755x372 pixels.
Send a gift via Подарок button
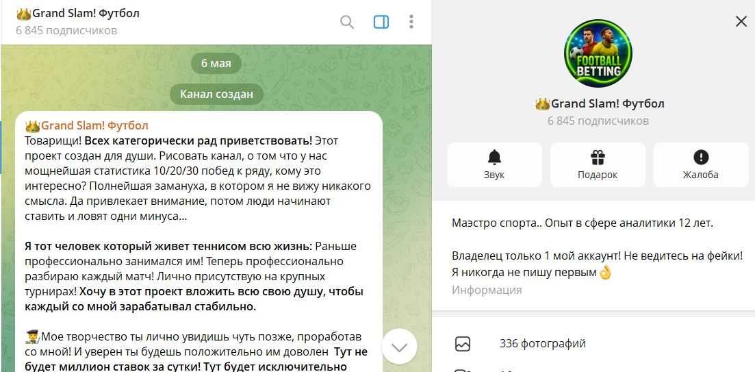click(x=598, y=164)
